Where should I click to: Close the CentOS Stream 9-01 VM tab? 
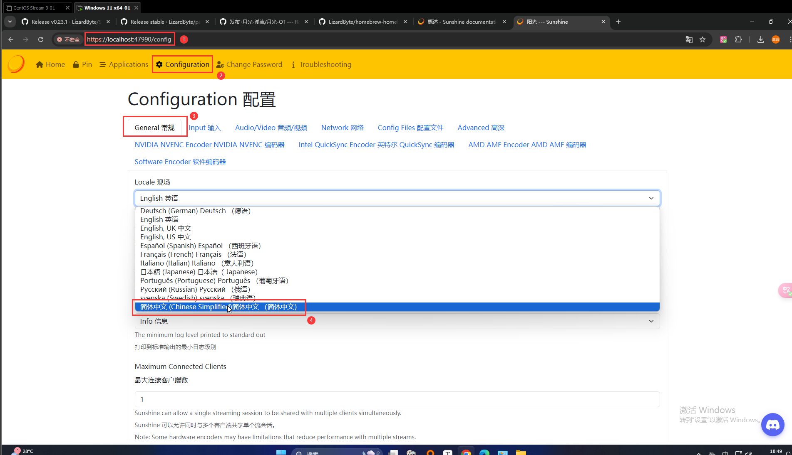tap(67, 7)
